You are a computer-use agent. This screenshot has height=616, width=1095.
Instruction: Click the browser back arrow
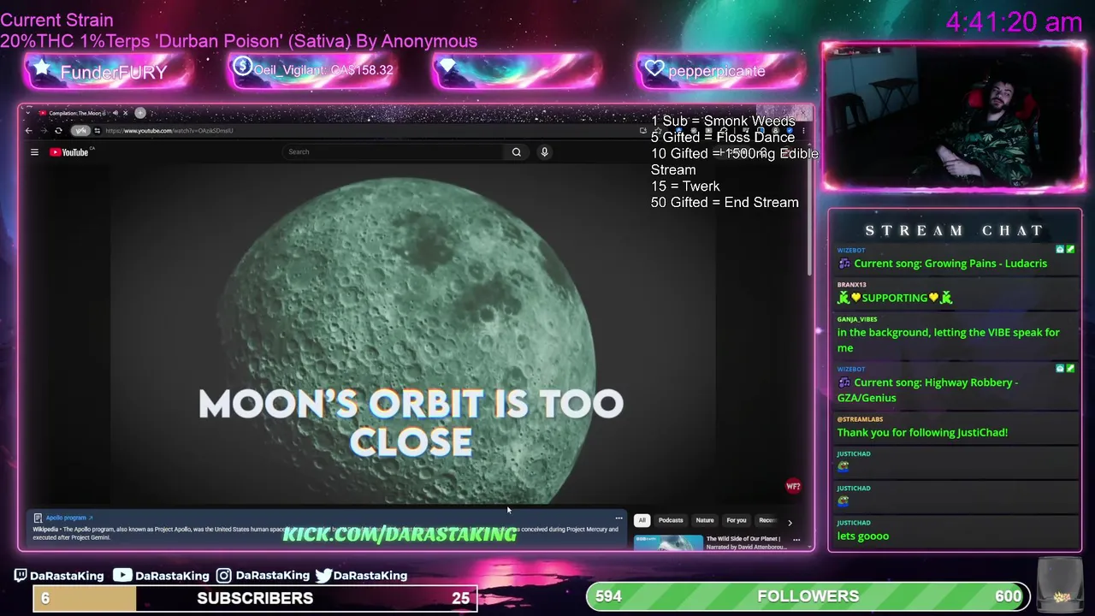pos(28,131)
